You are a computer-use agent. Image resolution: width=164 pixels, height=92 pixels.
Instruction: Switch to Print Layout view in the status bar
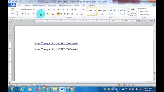[x=119, y=85]
